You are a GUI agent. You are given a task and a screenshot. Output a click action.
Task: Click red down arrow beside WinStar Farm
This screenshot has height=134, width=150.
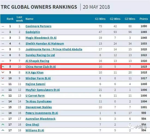click(x=3, y=78)
